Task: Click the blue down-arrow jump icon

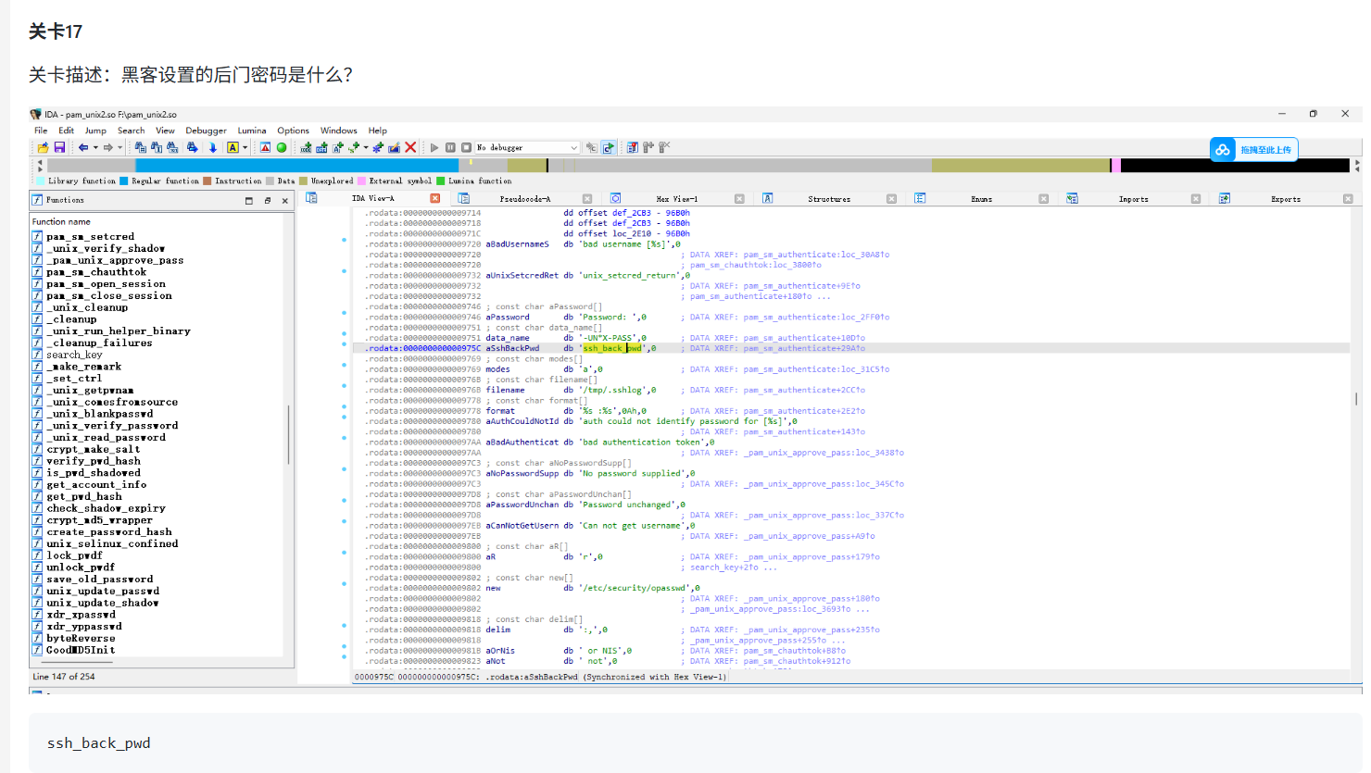Action: (213, 147)
